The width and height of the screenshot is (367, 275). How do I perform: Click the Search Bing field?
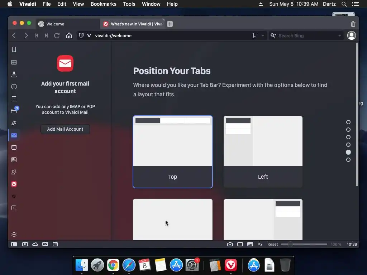click(x=307, y=35)
